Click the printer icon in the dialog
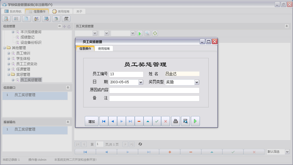 (175, 121)
